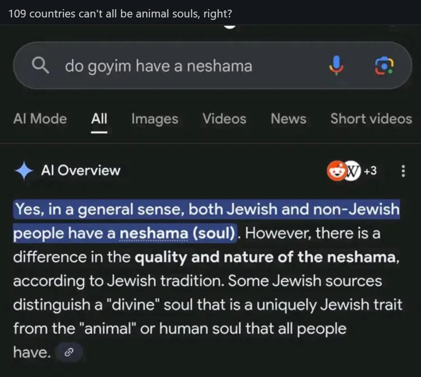Image resolution: width=421 pixels, height=377 pixels.
Task: Click the underlined 'neshama' term
Action: (153, 233)
